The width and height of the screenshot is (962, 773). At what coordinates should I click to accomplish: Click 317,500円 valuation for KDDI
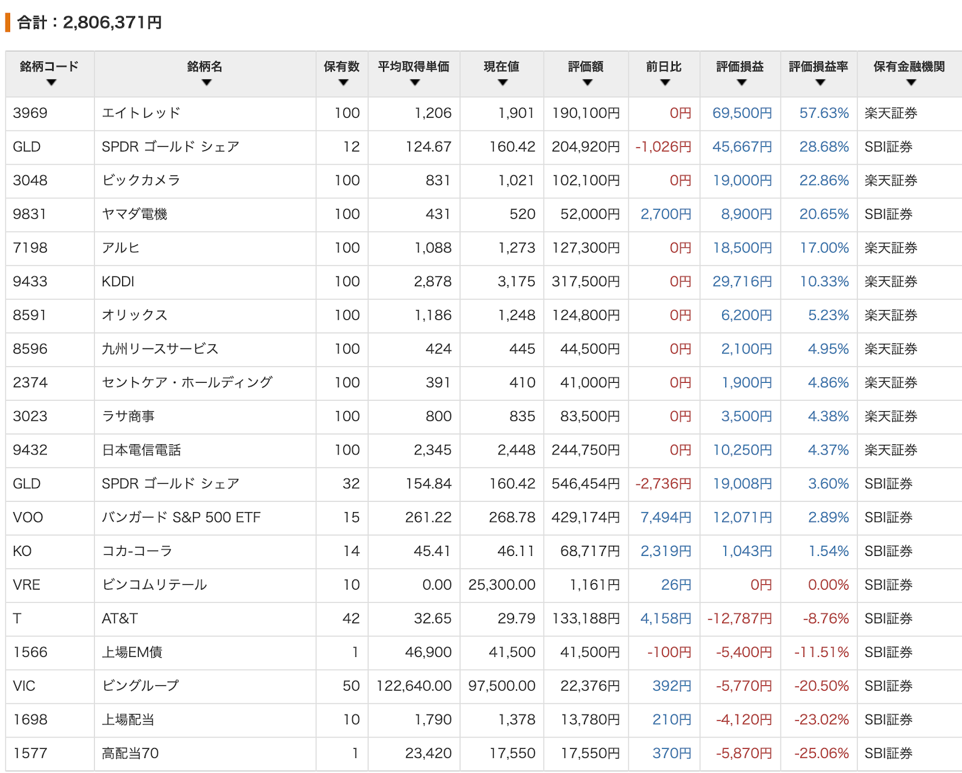(586, 281)
